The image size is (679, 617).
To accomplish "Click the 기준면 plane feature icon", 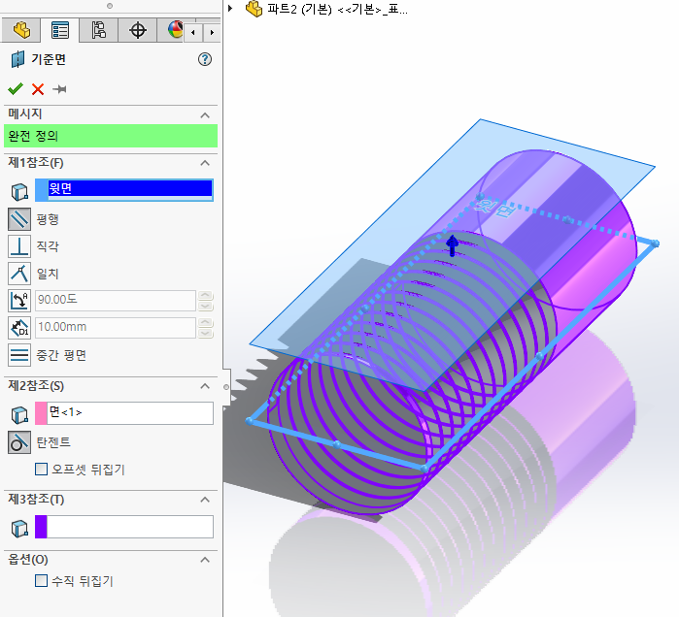I will point(17,59).
